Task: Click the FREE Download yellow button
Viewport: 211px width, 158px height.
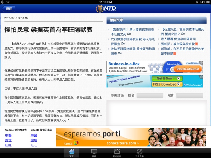Action: point(165,84)
